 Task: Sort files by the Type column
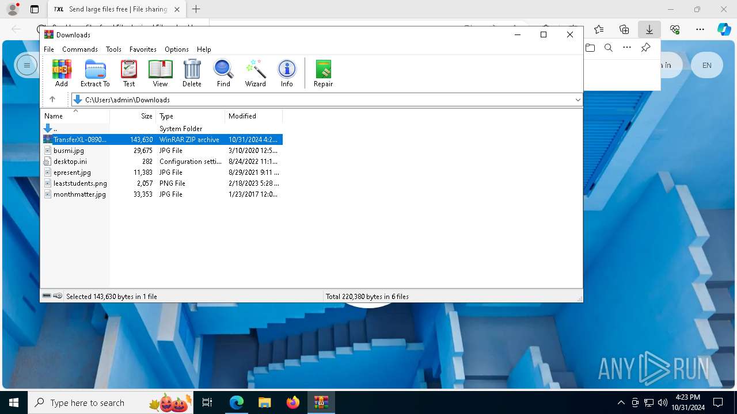191,116
